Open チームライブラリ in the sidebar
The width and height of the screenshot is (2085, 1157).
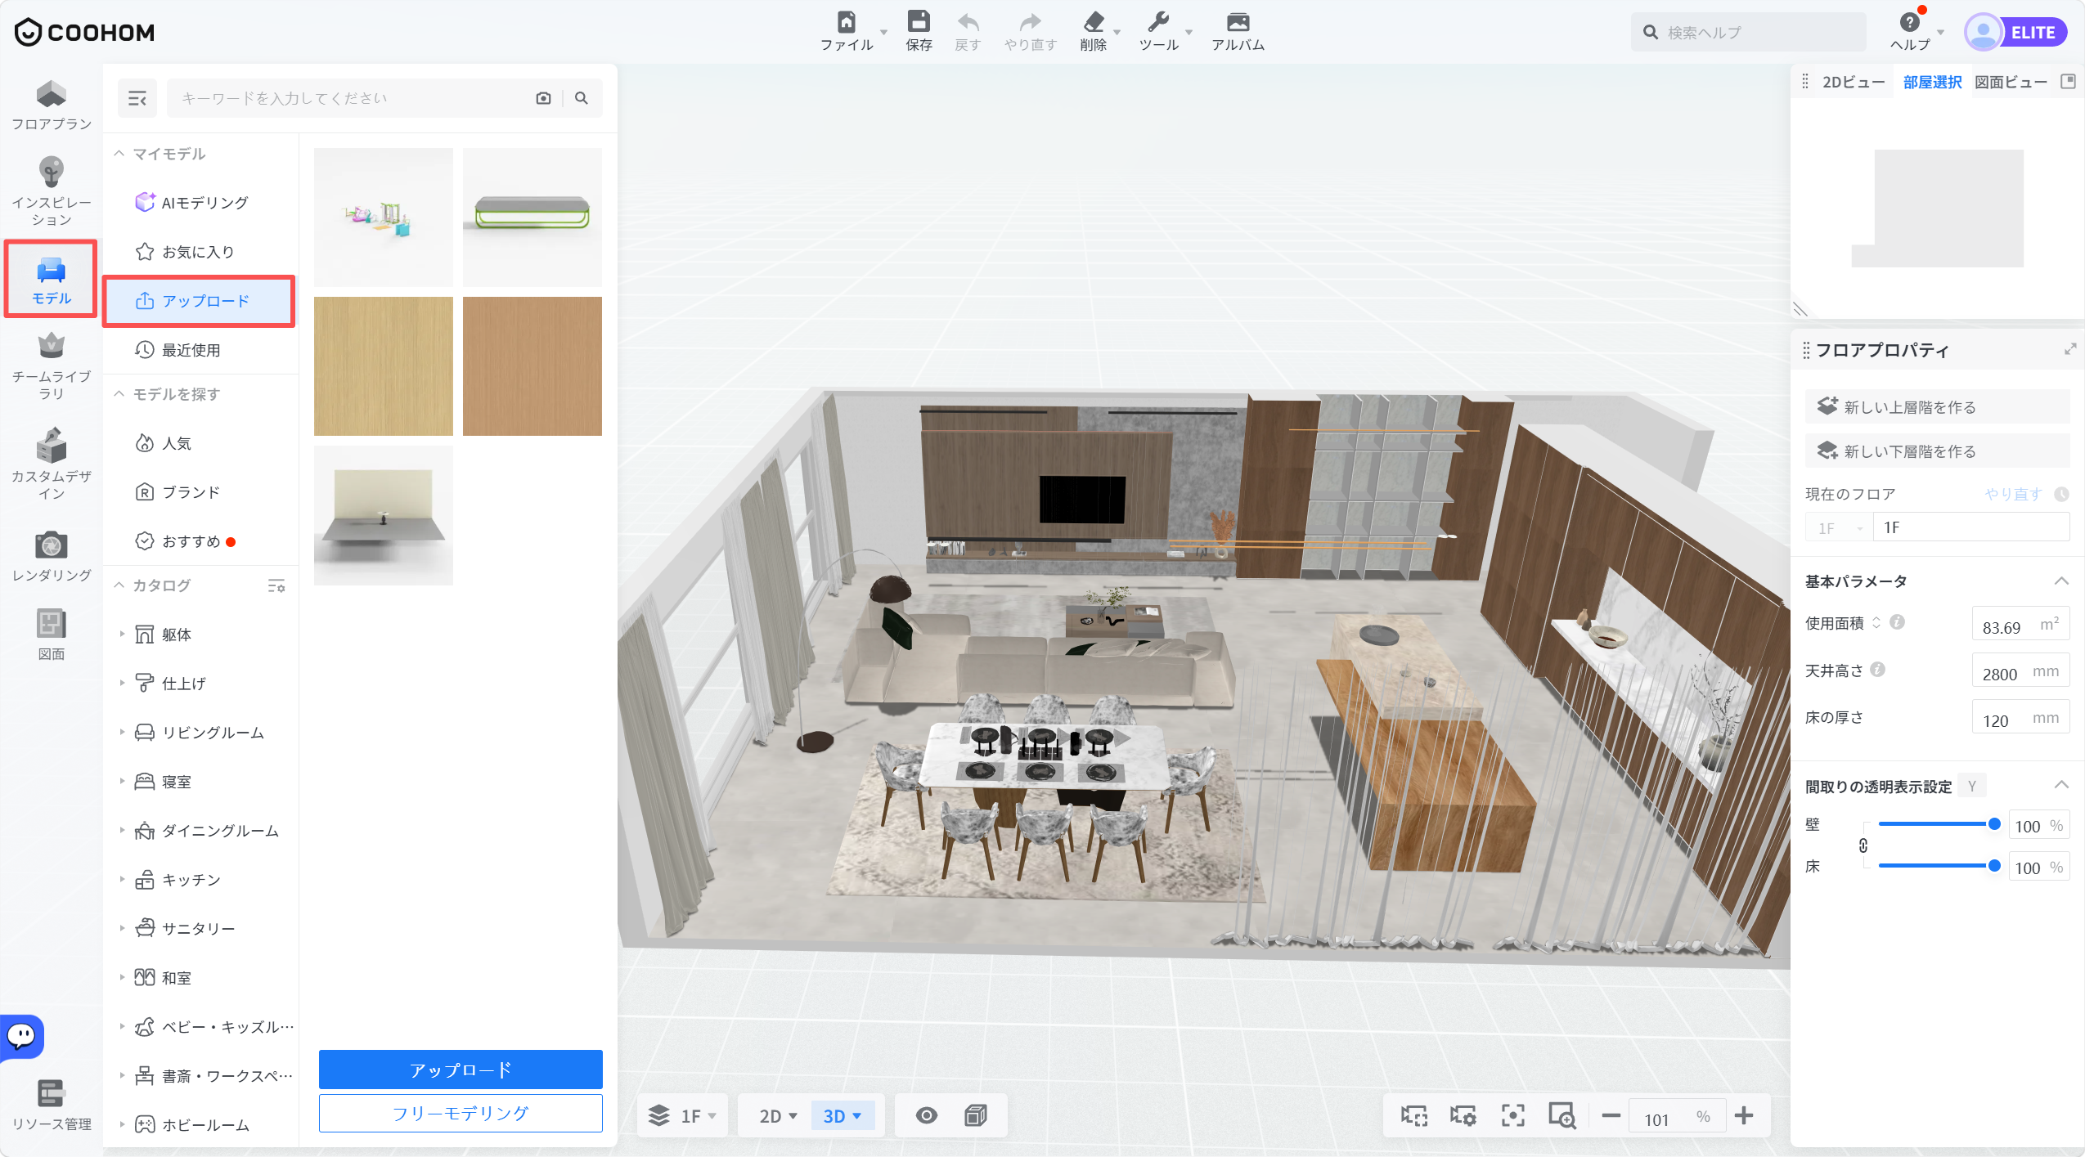coord(51,366)
